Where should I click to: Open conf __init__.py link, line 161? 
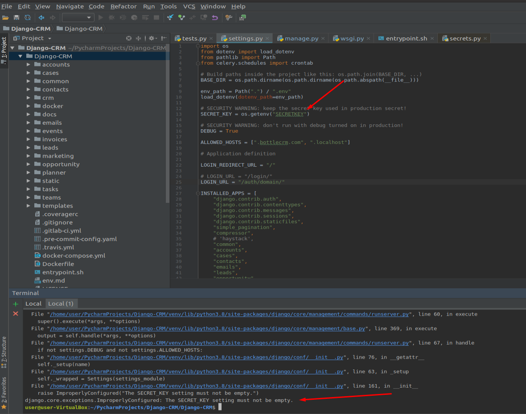[x=197, y=386]
